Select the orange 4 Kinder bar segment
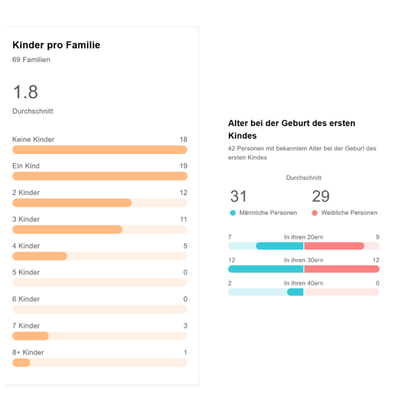This screenshot has width=413, height=413. 40,256
